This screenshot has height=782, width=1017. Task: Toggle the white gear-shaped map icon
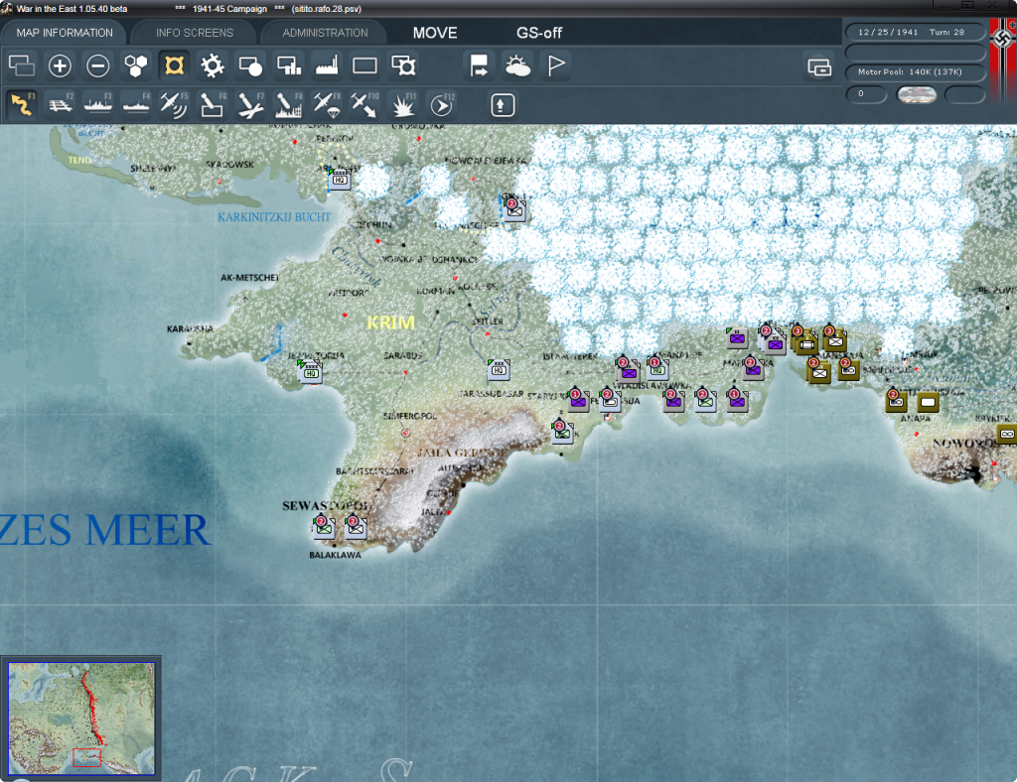click(213, 65)
